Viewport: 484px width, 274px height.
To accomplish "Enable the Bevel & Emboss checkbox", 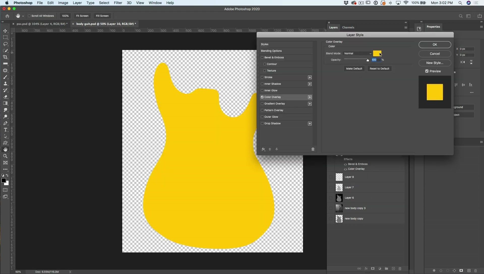I will point(262,58).
